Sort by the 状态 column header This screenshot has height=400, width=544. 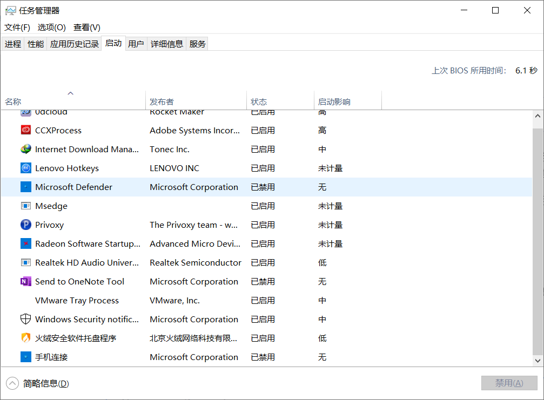[x=280, y=100]
